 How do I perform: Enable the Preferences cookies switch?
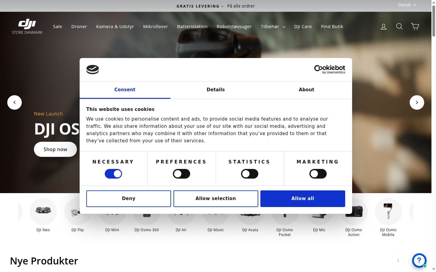181,174
